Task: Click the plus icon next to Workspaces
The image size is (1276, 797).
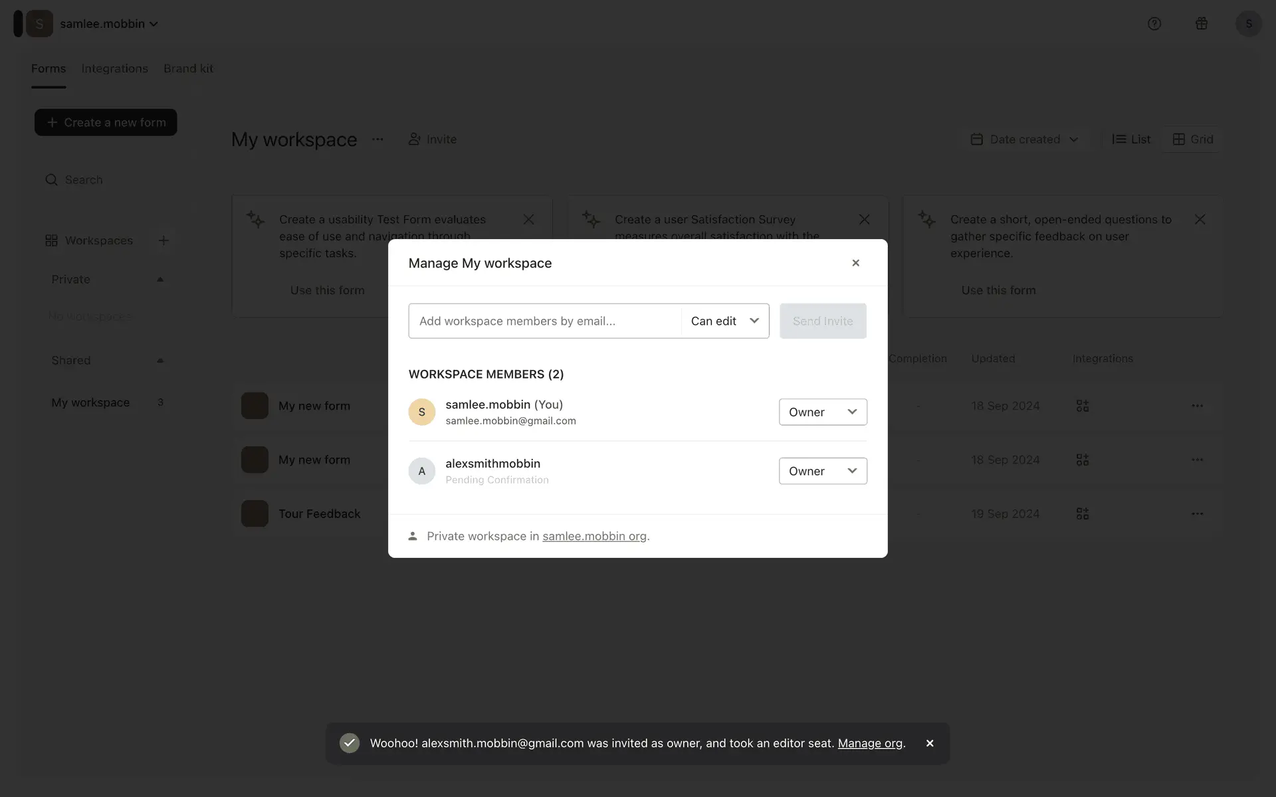Action: [x=163, y=240]
